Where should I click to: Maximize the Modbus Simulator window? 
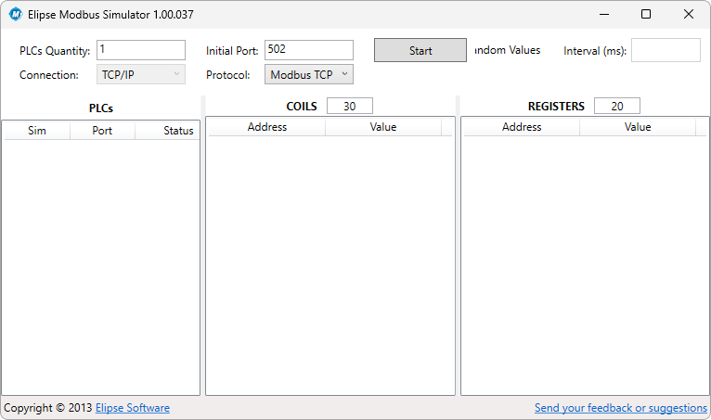pyautogui.click(x=646, y=14)
